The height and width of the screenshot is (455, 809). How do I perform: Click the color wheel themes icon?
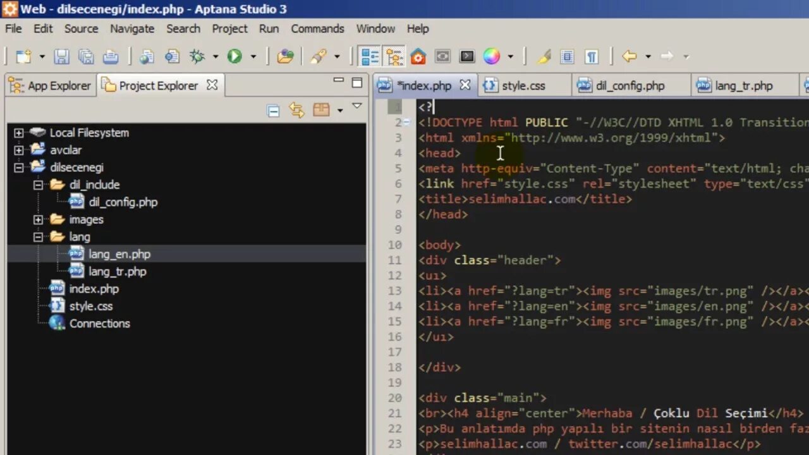click(x=492, y=56)
